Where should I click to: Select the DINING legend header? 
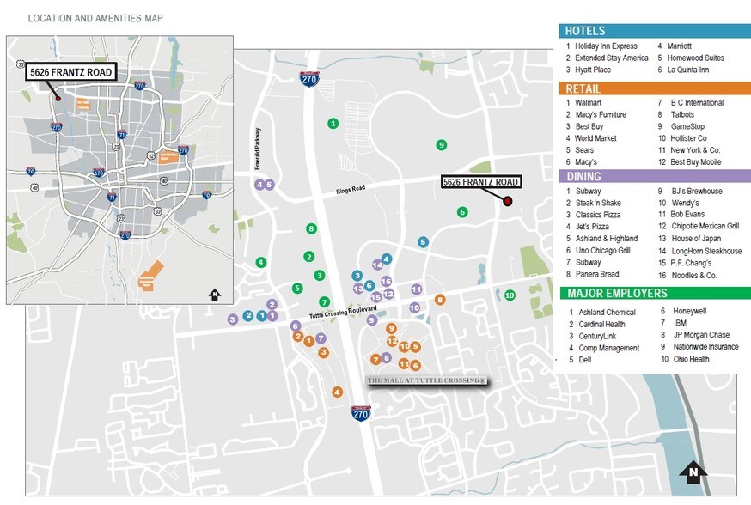[x=654, y=176]
